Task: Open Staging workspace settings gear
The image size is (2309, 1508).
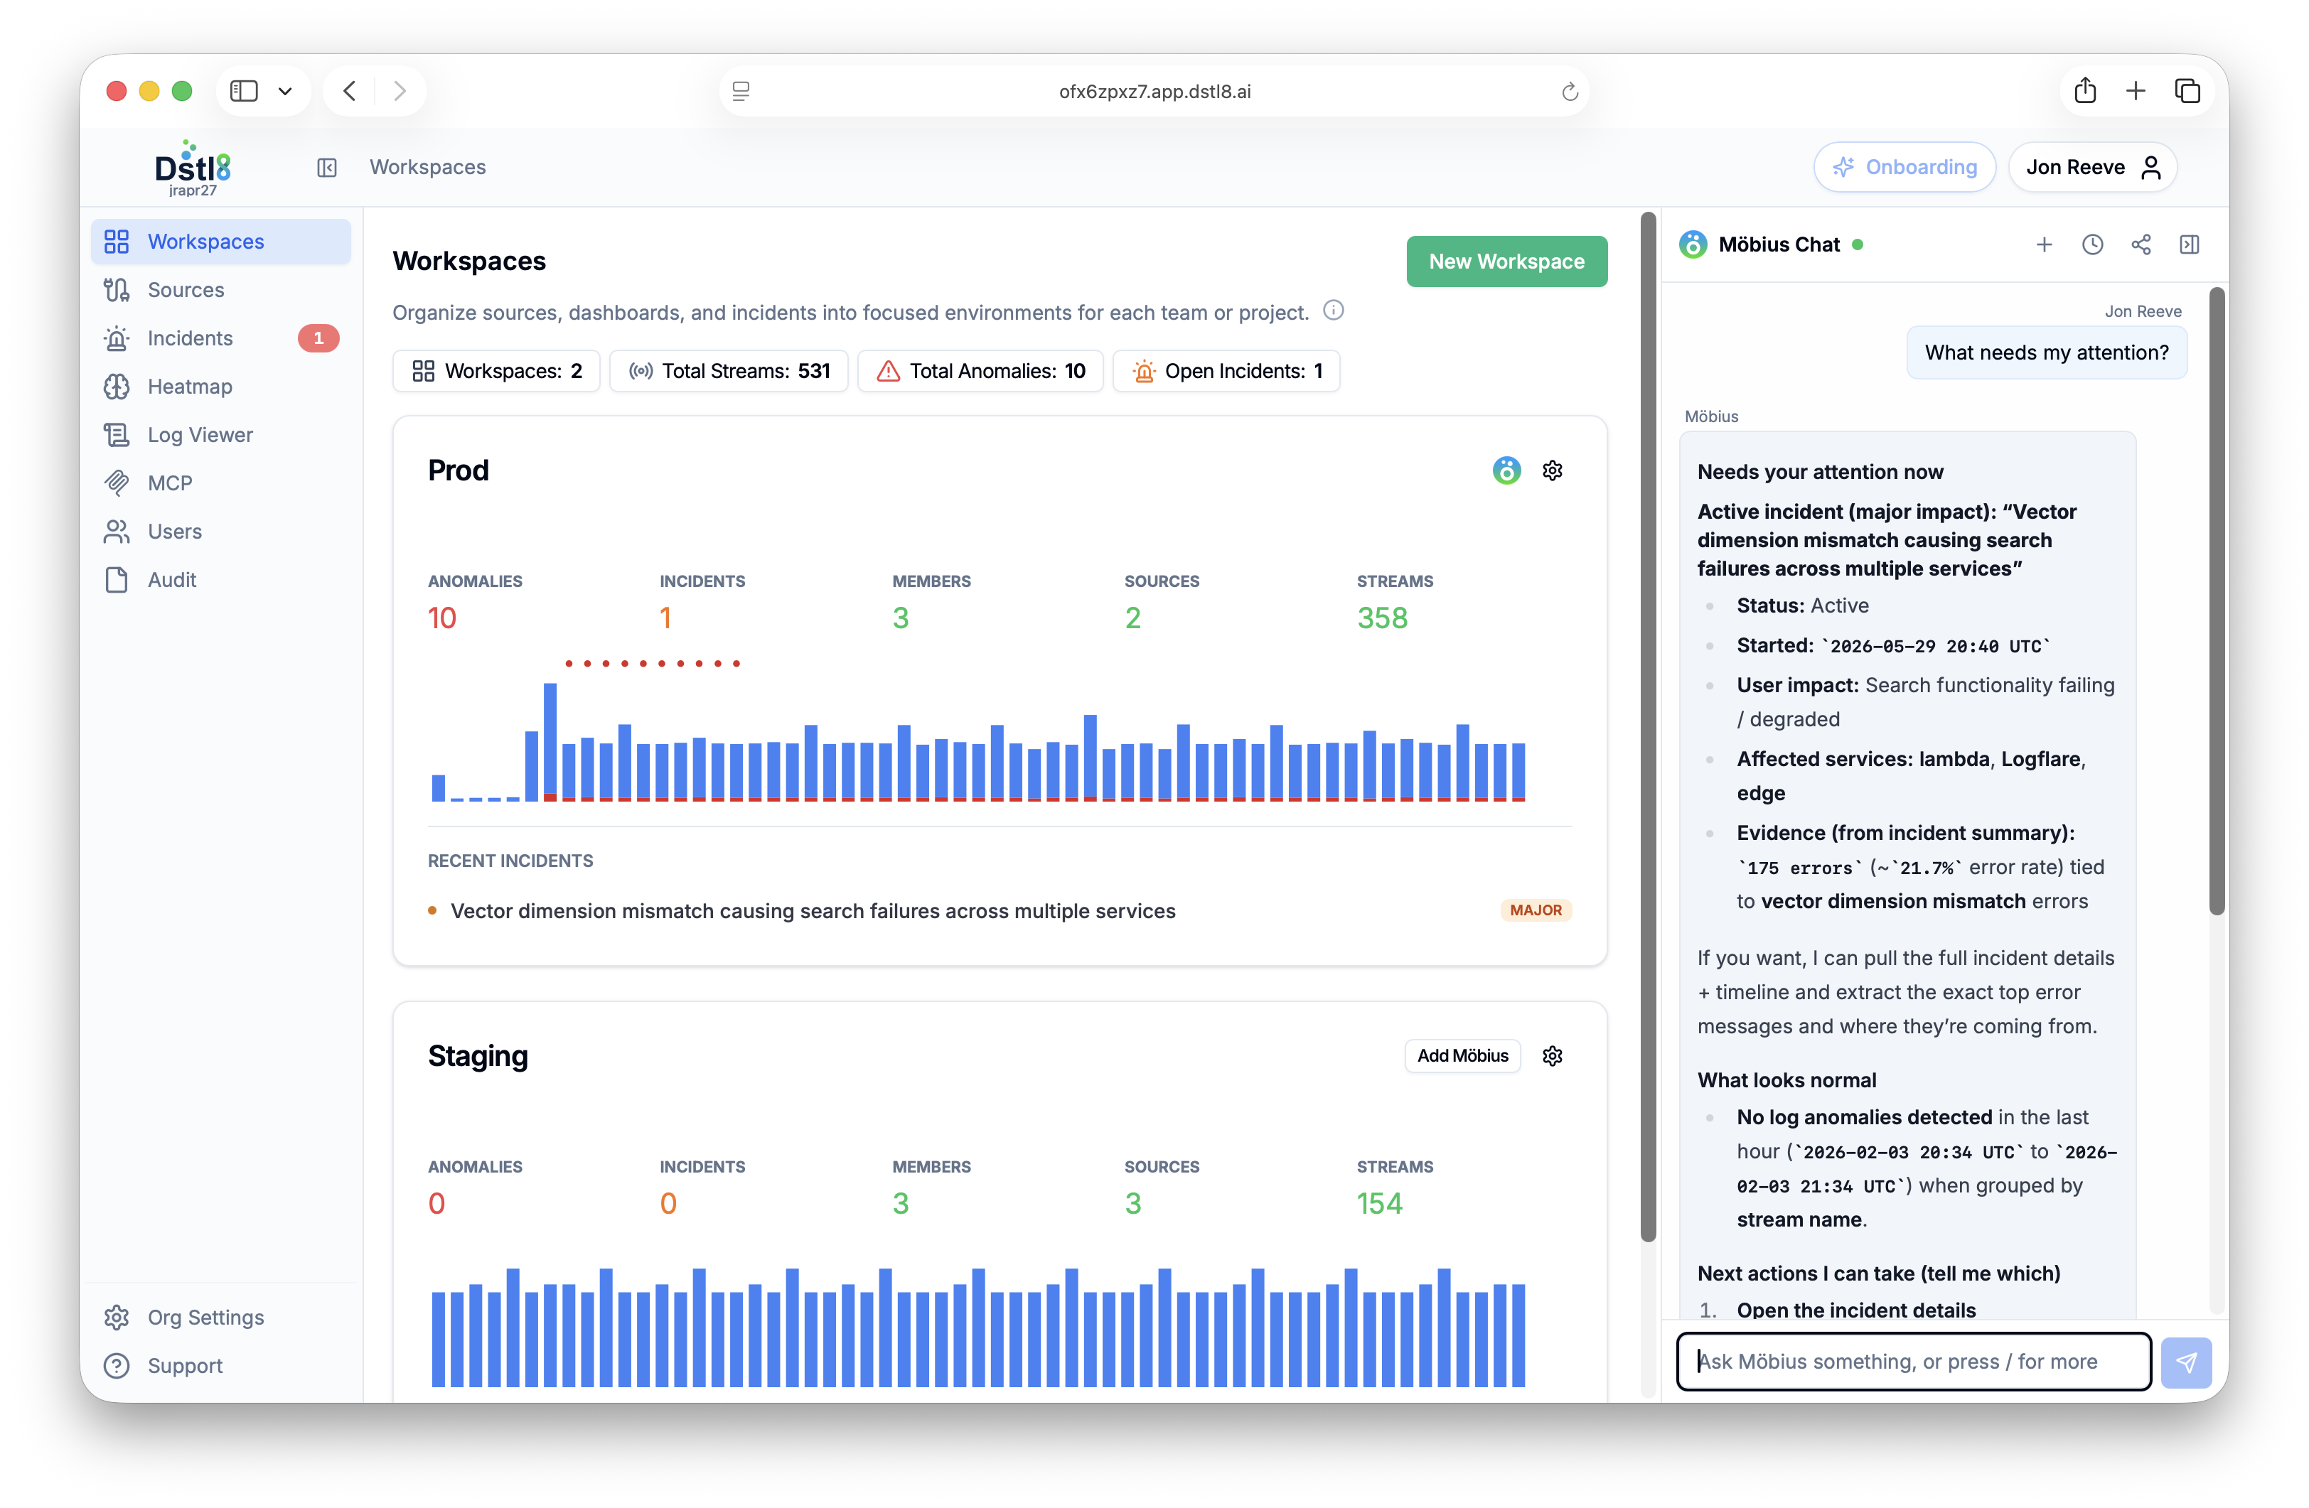Action: pos(1553,1055)
